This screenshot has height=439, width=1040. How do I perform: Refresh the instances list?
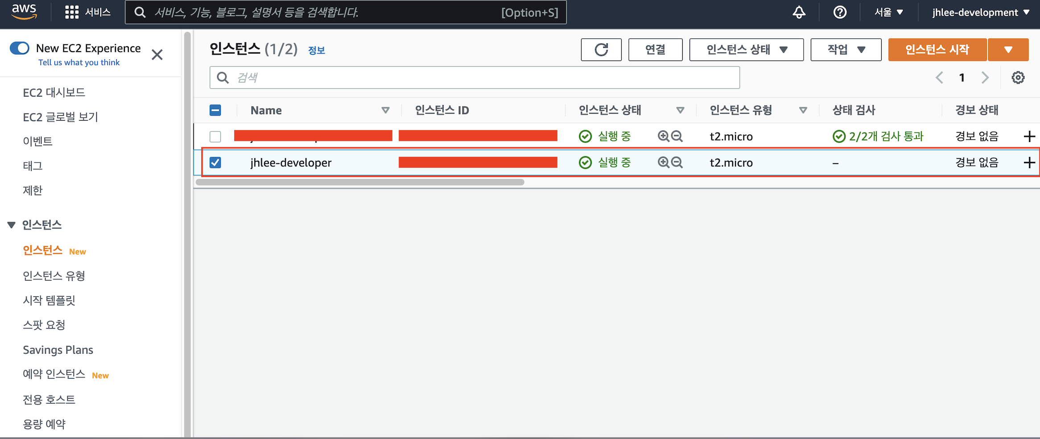coord(601,49)
